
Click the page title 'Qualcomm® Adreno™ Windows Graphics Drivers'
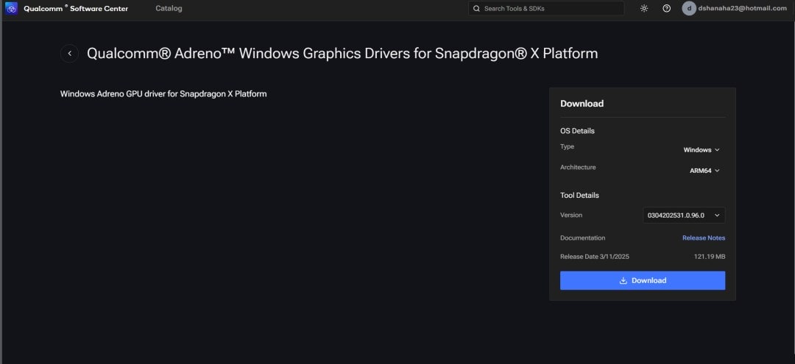tap(342, 54)
